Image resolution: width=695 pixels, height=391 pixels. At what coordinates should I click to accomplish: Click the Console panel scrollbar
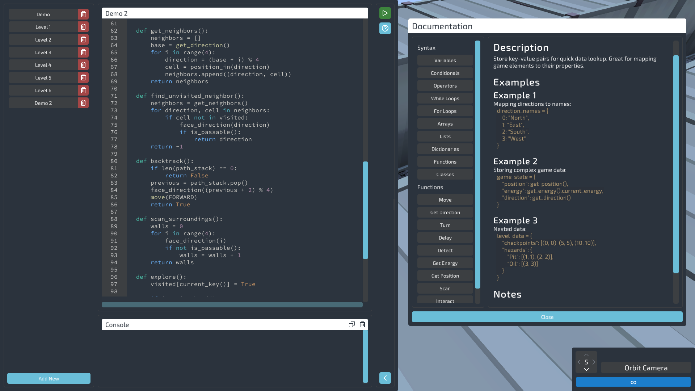(366, 357)
